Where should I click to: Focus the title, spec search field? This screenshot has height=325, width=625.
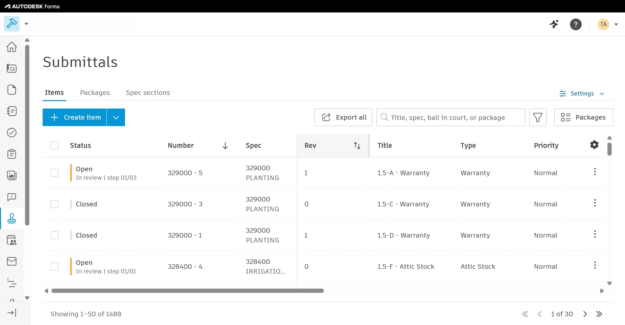coord(451,117)
